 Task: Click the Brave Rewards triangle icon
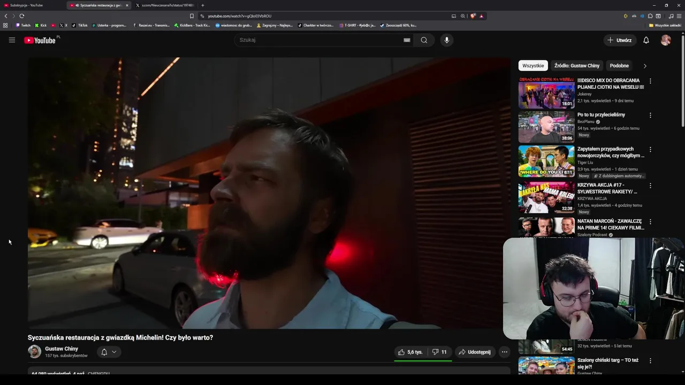click(481, 16)
